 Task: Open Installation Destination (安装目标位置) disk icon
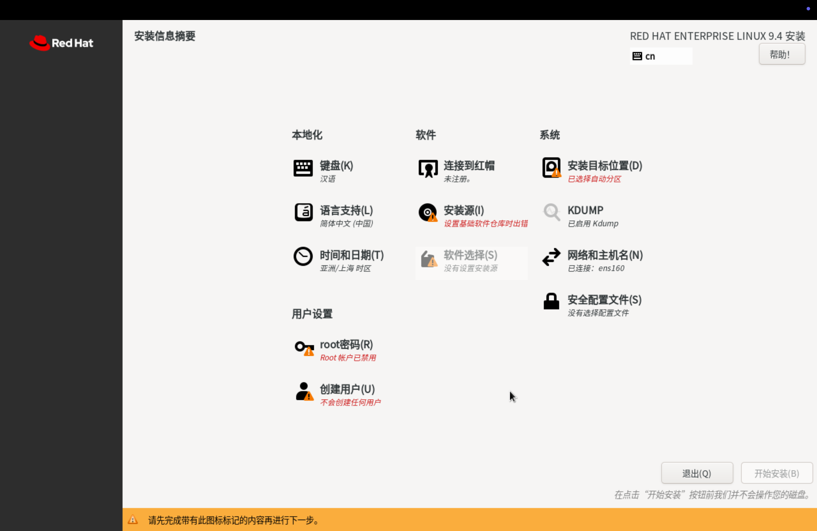click(552, 168)
